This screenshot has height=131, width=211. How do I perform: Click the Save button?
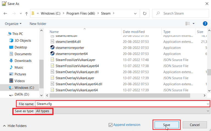166,125
